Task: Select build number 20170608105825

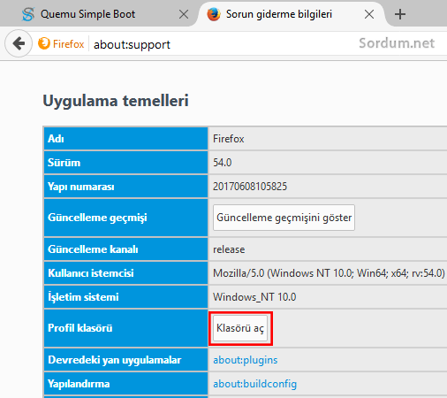Action: pyautogui.click(x=250, y=187)
